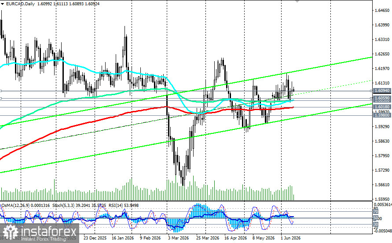Click the 23 Dec 2025 date label
This screenshot has width=392, height=243.
coord(95,238)
